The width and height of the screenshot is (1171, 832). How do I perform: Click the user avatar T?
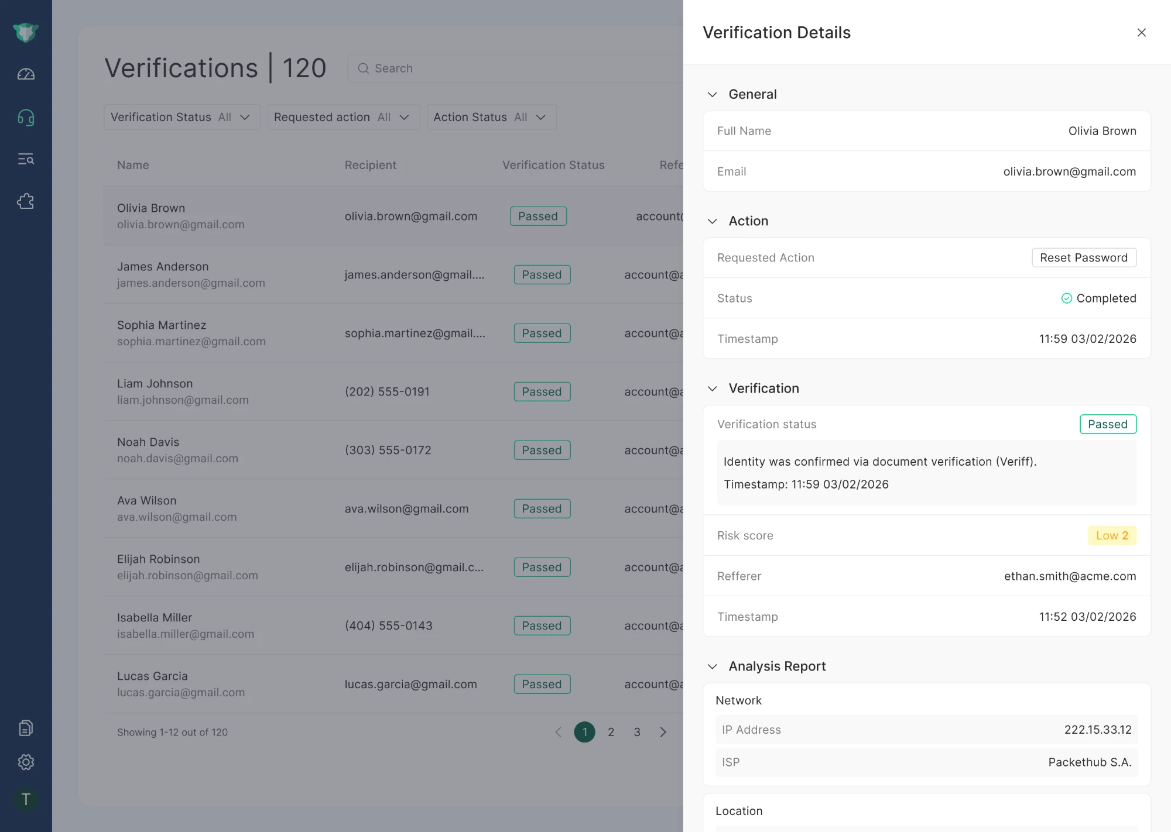(26, 799)
